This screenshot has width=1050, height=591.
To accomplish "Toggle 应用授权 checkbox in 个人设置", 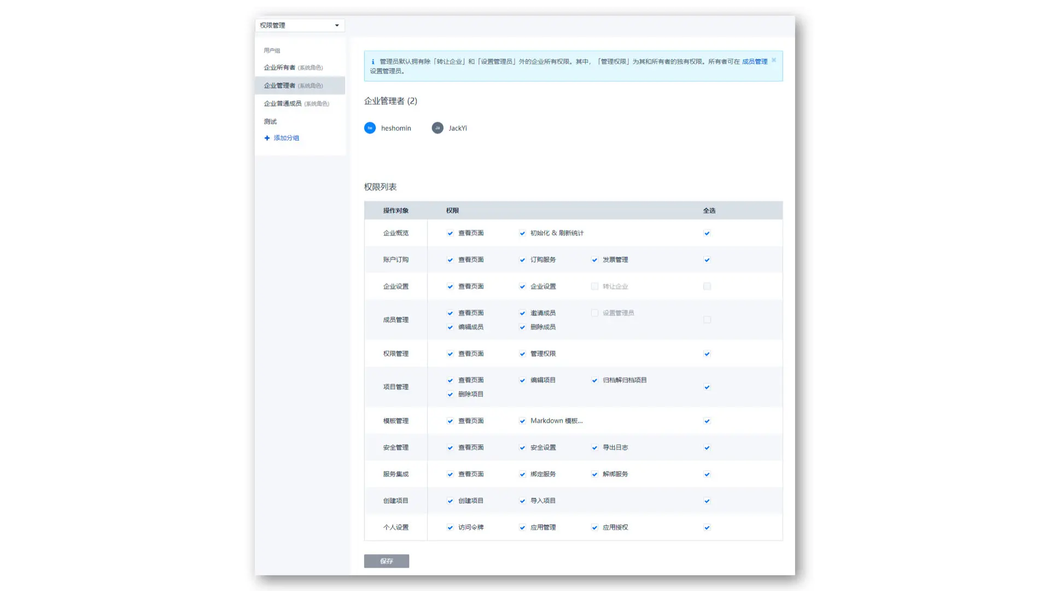I will (x=594, y=528).
